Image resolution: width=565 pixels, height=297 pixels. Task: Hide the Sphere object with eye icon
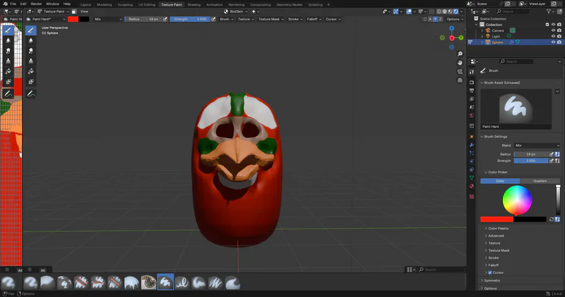(553, 42)
